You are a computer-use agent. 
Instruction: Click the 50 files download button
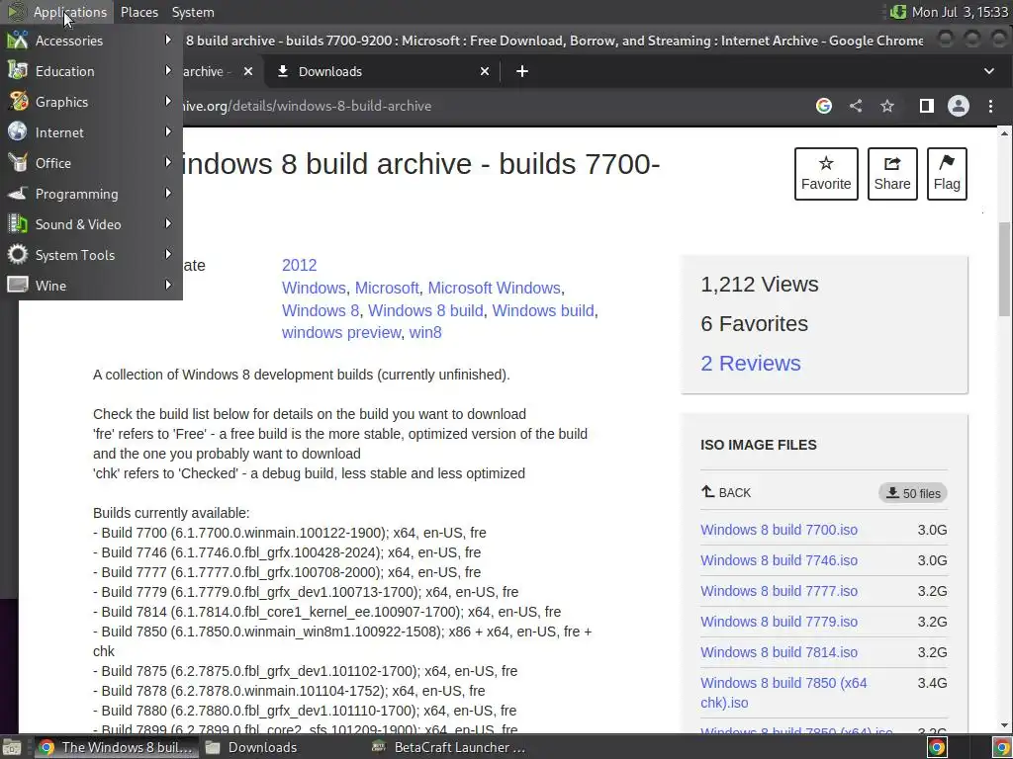pyautogui.click(x=913, y=493)
